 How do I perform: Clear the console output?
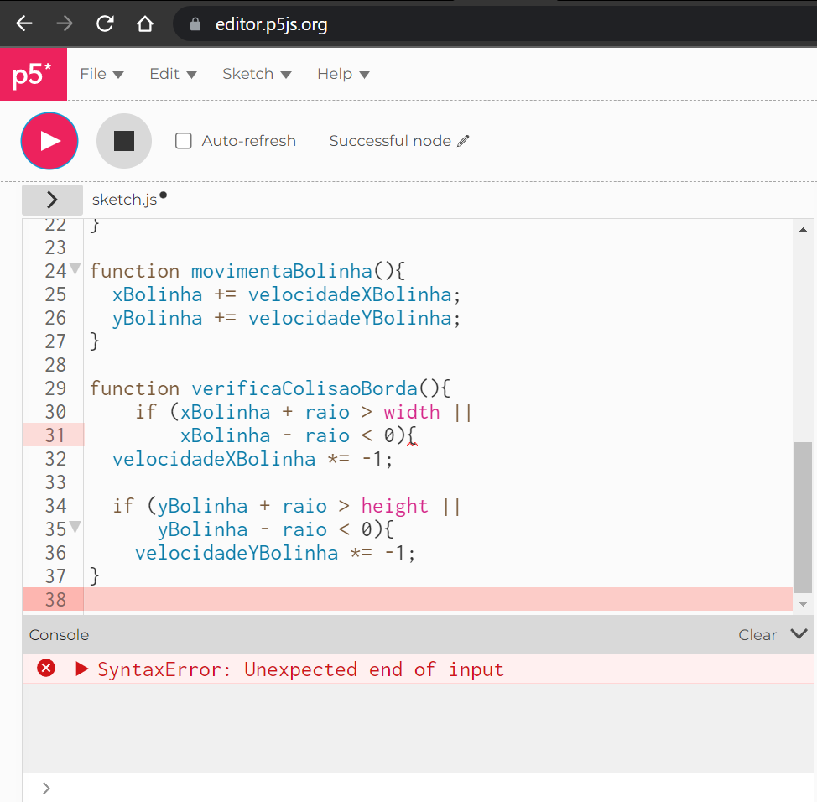(757, 635)
